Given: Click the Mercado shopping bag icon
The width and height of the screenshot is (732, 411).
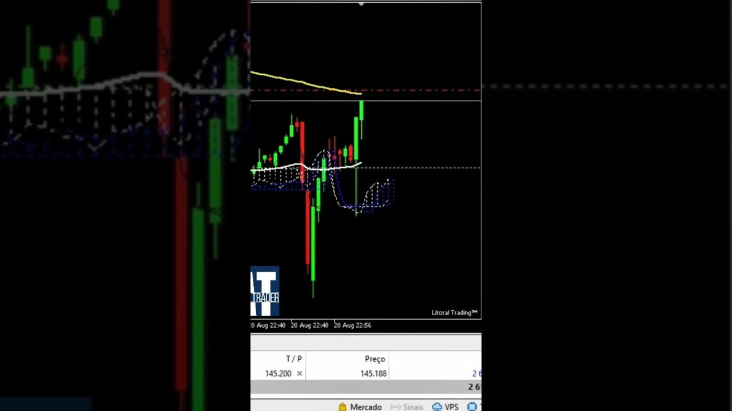Looking at the screenshot, I should point(343,407).
